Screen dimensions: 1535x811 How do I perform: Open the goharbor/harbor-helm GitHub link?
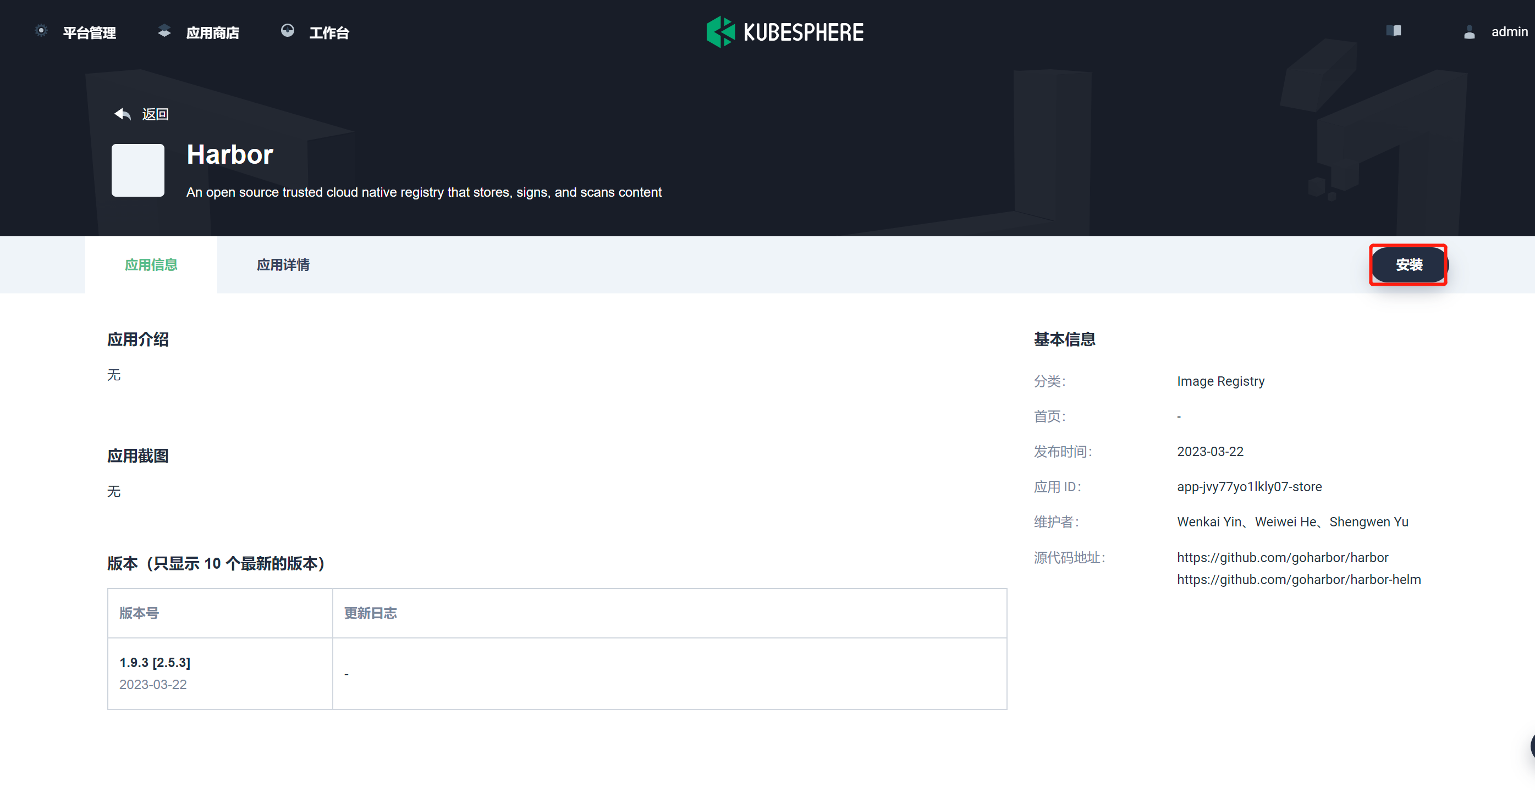[x=1299, y=579]
